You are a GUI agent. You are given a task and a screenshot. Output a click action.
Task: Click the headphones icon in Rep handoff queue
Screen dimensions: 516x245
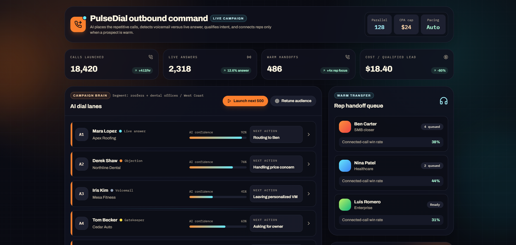[444, 101]
